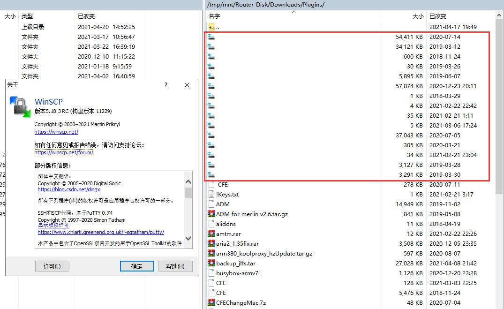Click the question mark help button in title bar
The image size is (504, 309).
tap(166, 85)
